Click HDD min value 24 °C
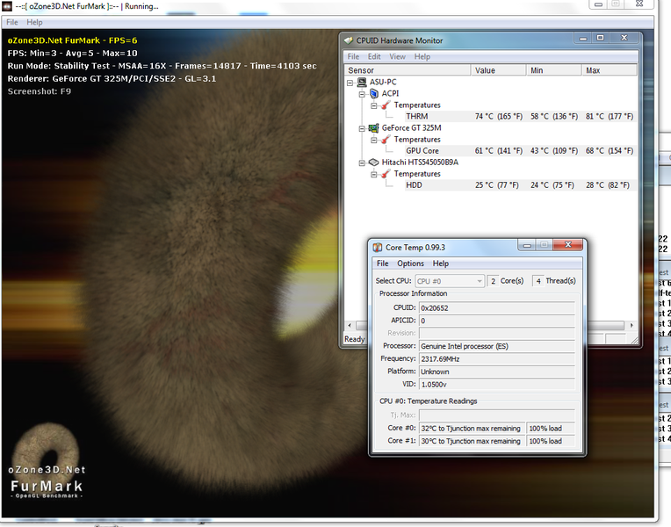Screen dimensions: 671x527 tap(552, 185)
